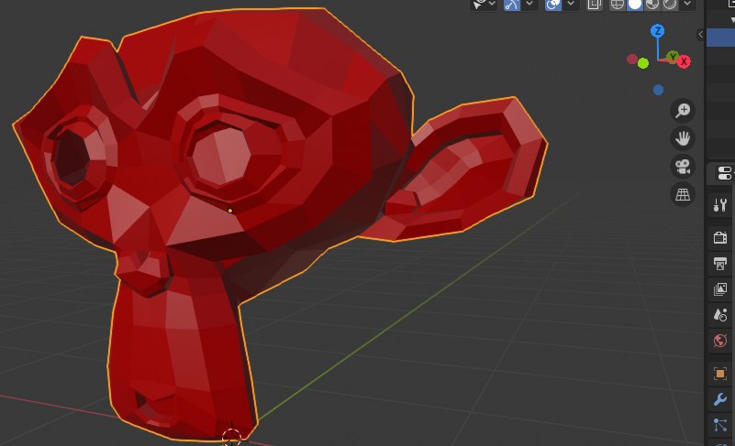This screenshot has height=446, width=735.
Task: Click the Y axis on the navigation gizmo
Action: 673,57
